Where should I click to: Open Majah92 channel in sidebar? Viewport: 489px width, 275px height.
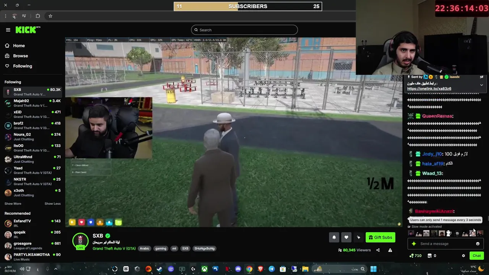click(32, 103)
